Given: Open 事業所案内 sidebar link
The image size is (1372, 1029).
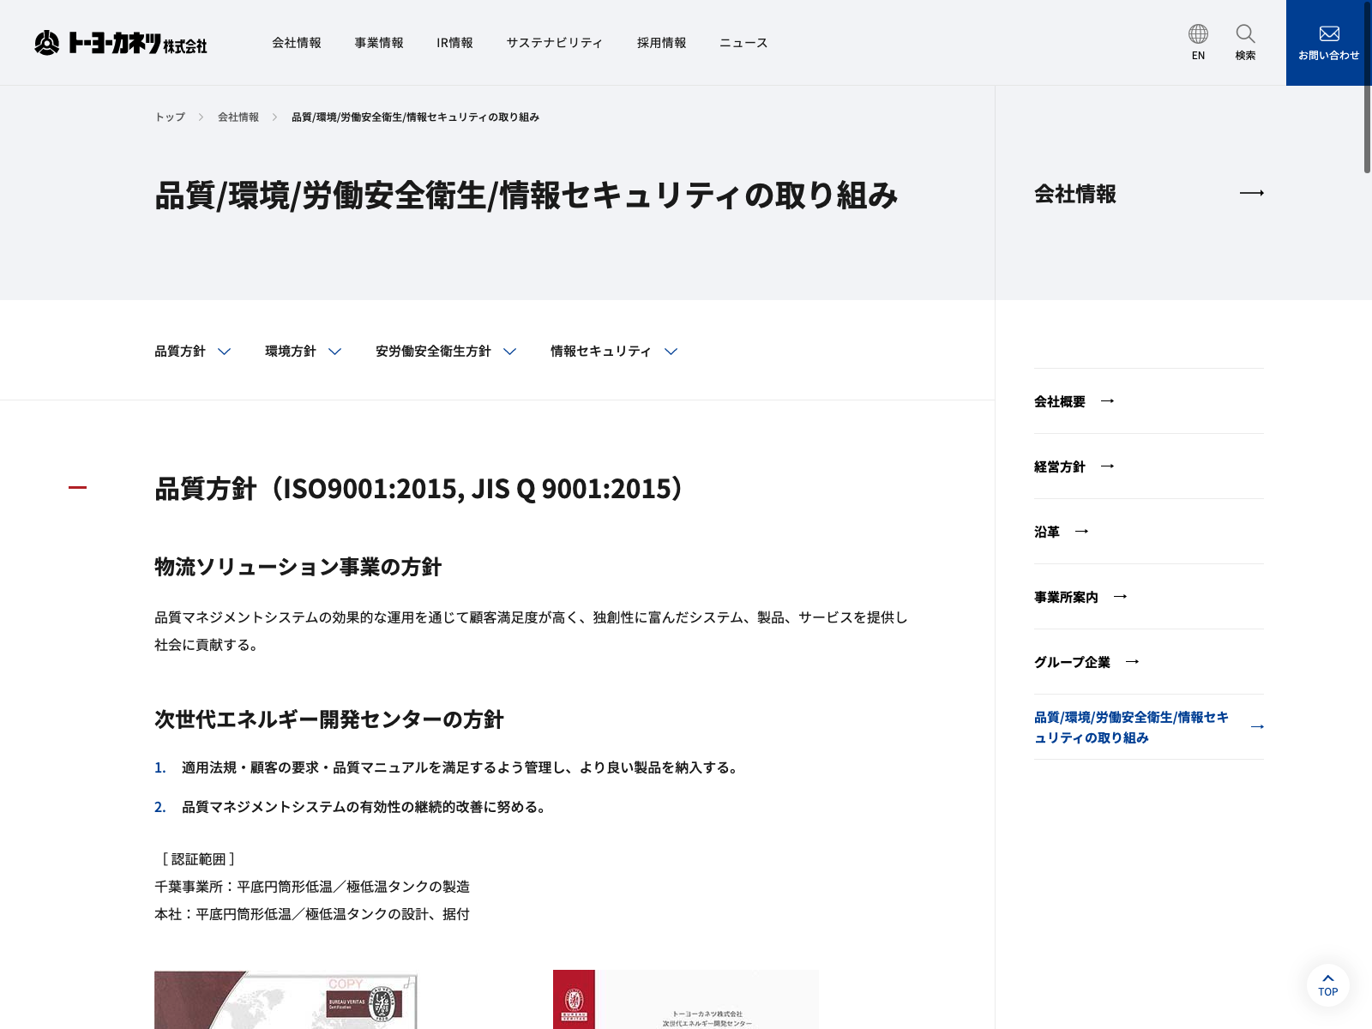Looking at the screenshot, I should coord(1066,597).
